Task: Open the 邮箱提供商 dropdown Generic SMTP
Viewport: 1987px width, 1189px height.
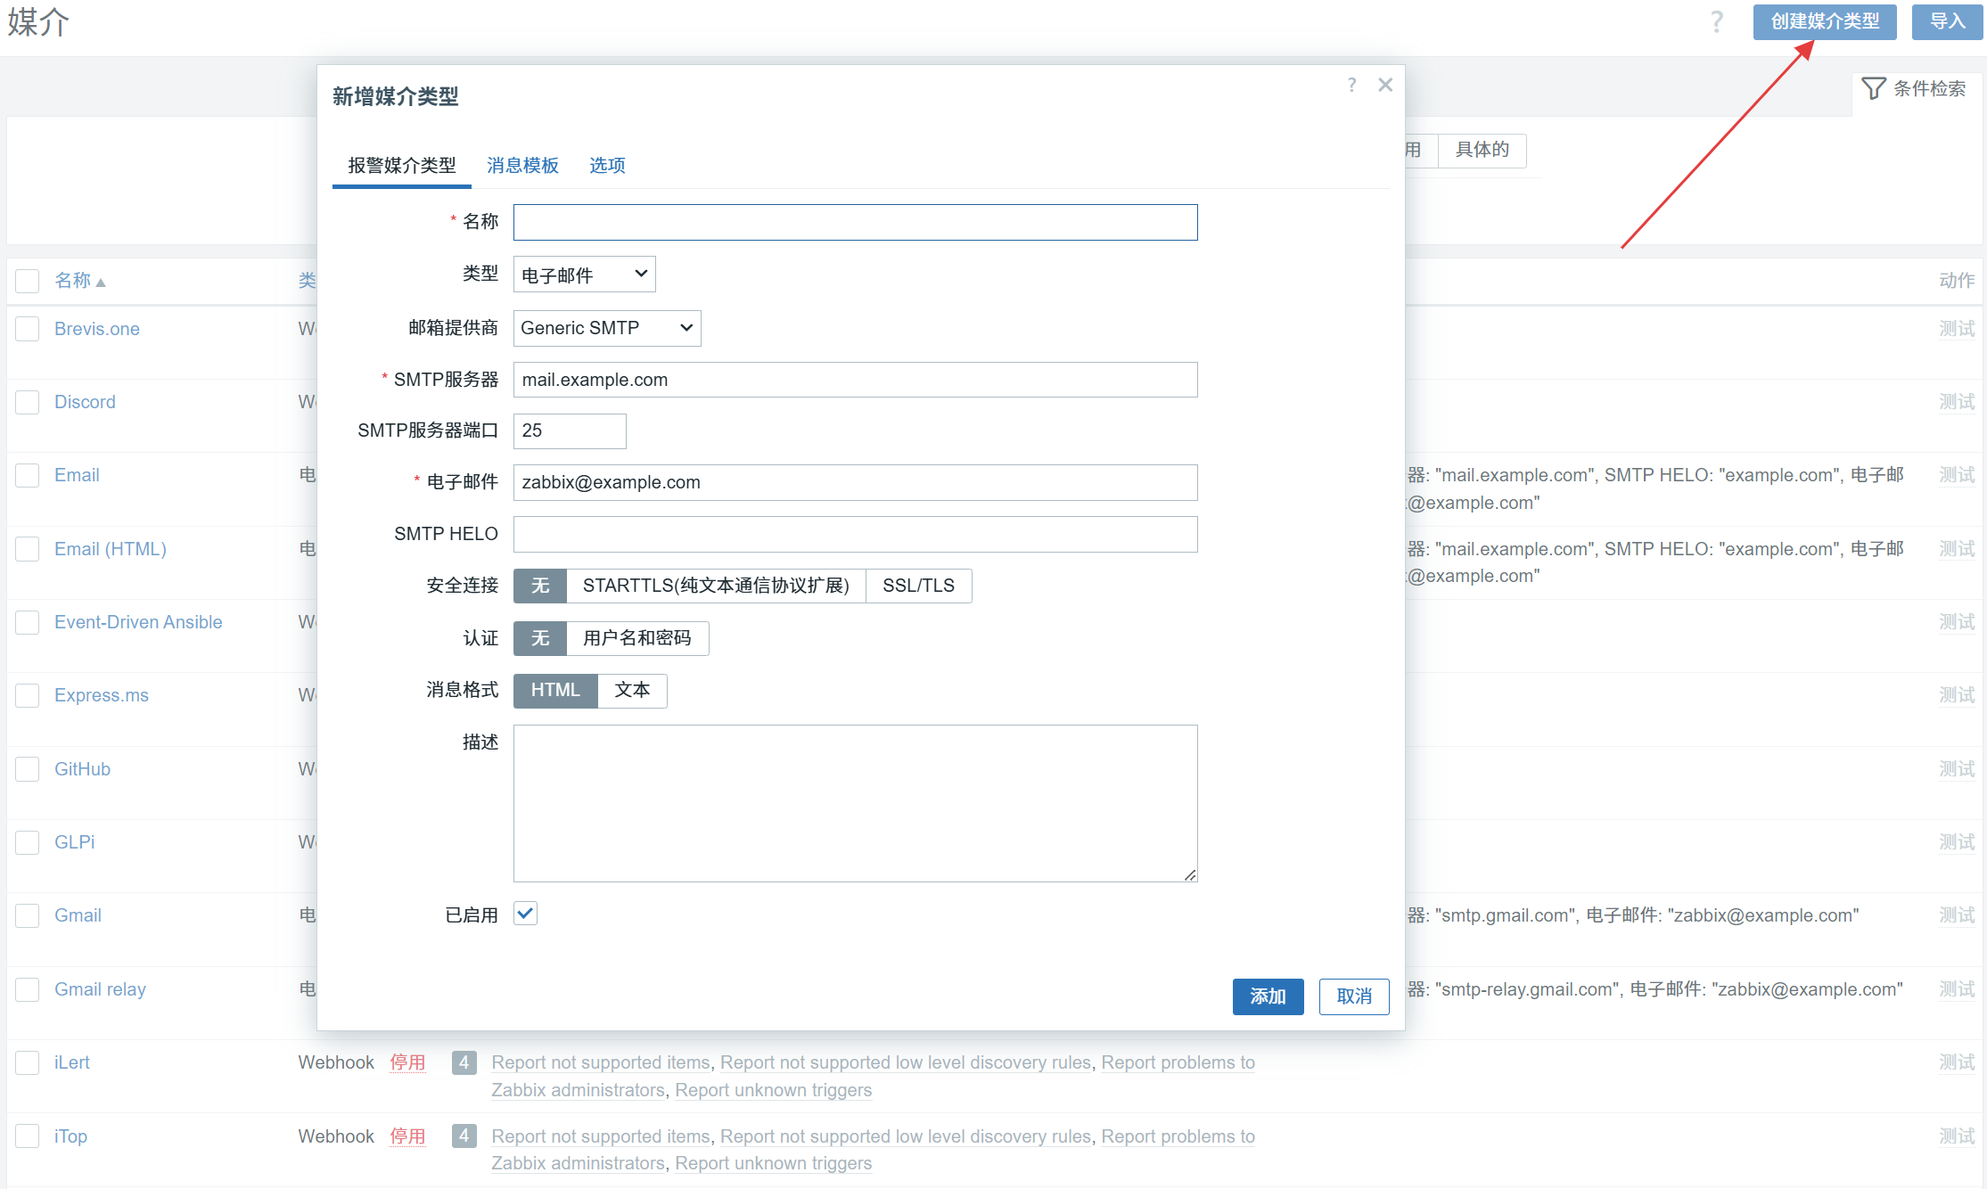Action: coord(607,328)
